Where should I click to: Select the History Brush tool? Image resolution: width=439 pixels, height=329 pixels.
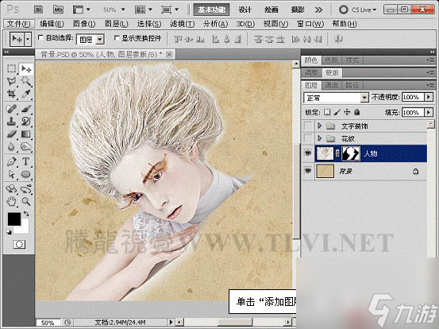(26, 122)
